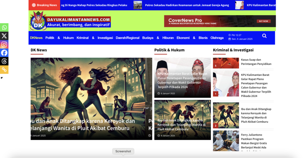The image size is (304, 158).
Task: Hide the social share sidebar
Action: click(2, 78)
